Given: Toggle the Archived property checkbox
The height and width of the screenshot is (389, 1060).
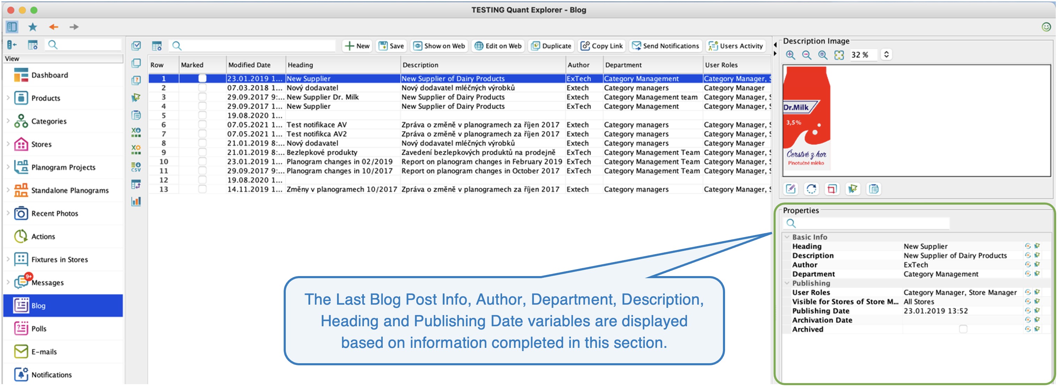Looking at the screenshot, I should [x=963, y=329].
